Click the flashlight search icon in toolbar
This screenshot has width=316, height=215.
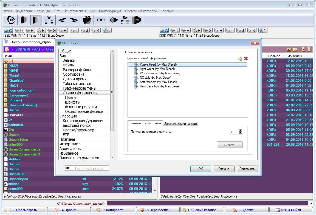[114, 20]
